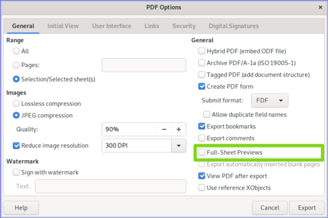Screen dimensions: 328x218
Task: Increase JPEG quality with plus button
Action: pyautogui.click(x=179, y=129)
